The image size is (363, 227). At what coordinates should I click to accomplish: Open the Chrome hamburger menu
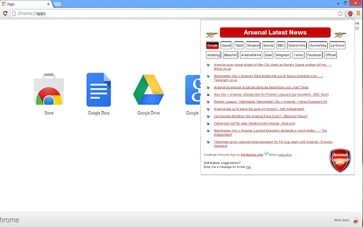point(358,14)
